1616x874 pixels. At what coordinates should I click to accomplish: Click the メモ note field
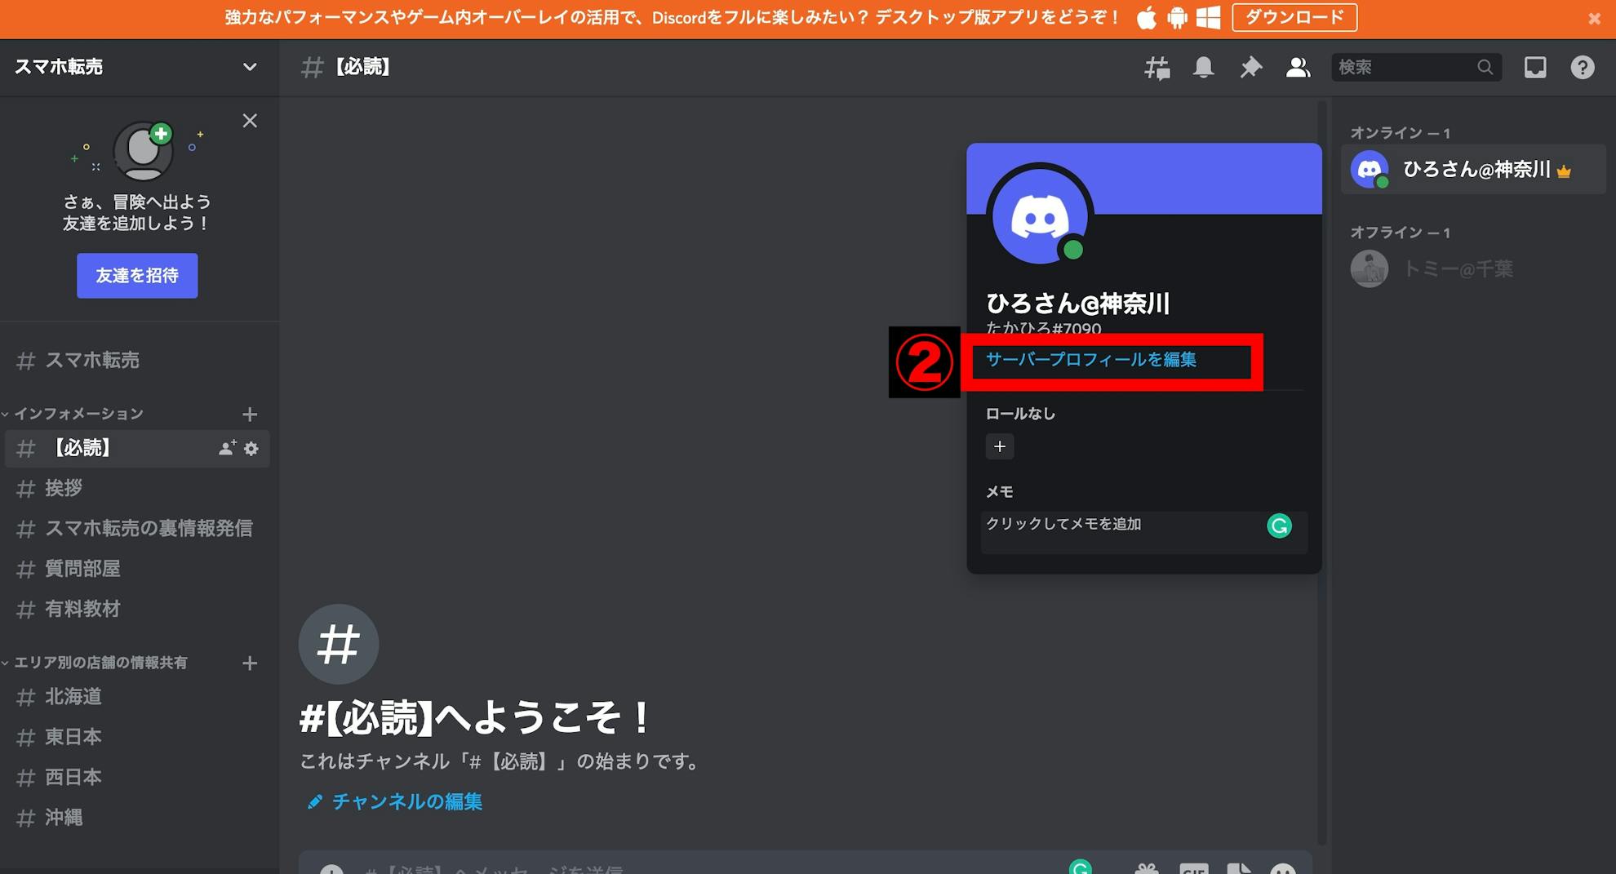click(1143, 532)
